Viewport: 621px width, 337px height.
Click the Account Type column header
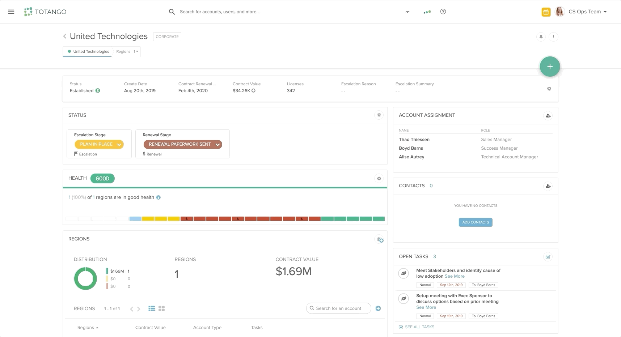207,328
